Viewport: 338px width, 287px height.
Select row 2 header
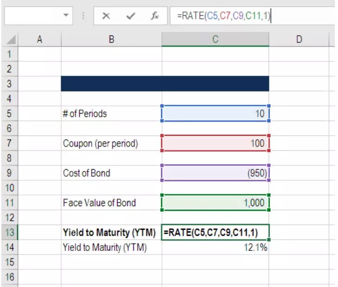click(x=9, y=69)
